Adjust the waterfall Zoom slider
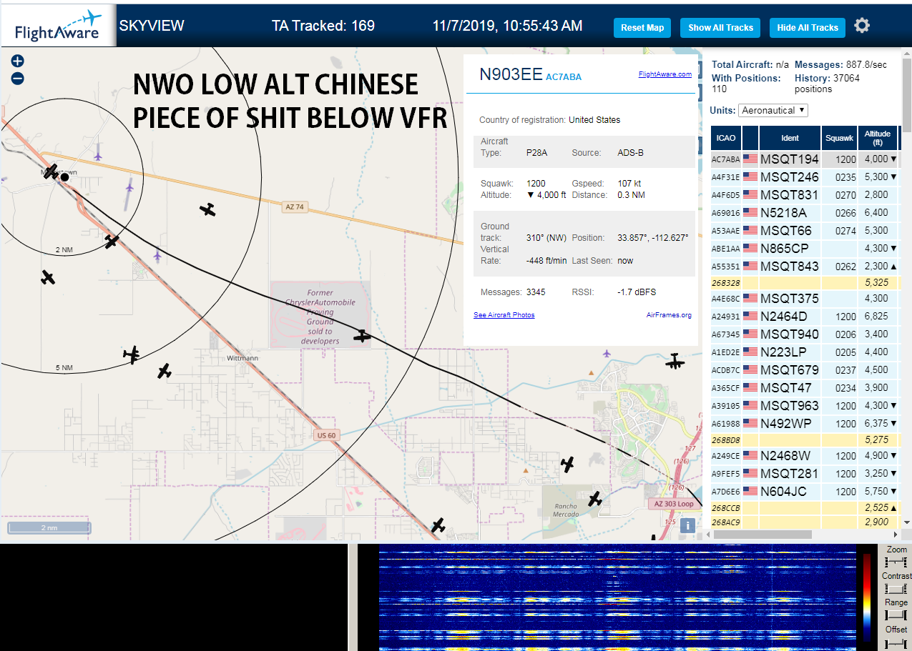The height and width of the screenshot is (651, 912). (x=896, y=562)
